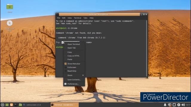Open the File menu in the terminal
Screen dimensions: 191x107
click(58, 18)
